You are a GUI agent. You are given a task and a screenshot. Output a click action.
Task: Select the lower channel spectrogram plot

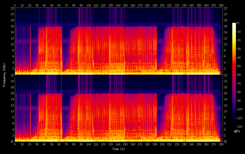click(119, 108)
